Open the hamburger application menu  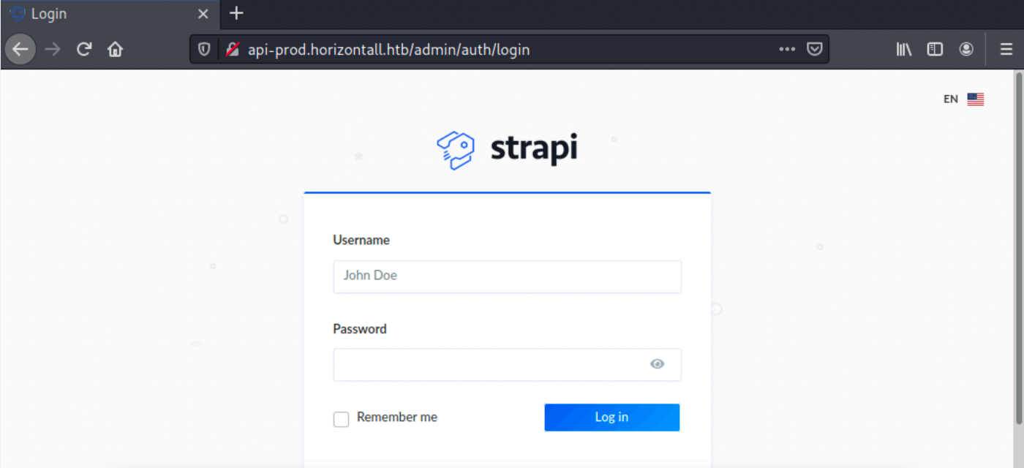coord(1006,50)
